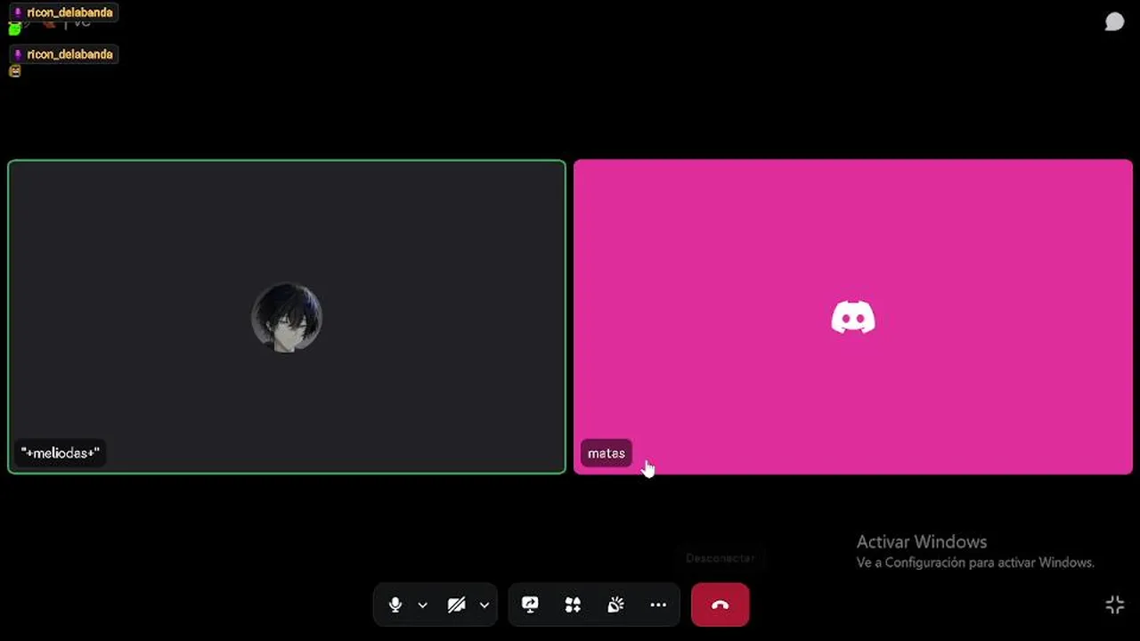Turn on the camera
Screen dimensions: 1140x641
(456, 605)
